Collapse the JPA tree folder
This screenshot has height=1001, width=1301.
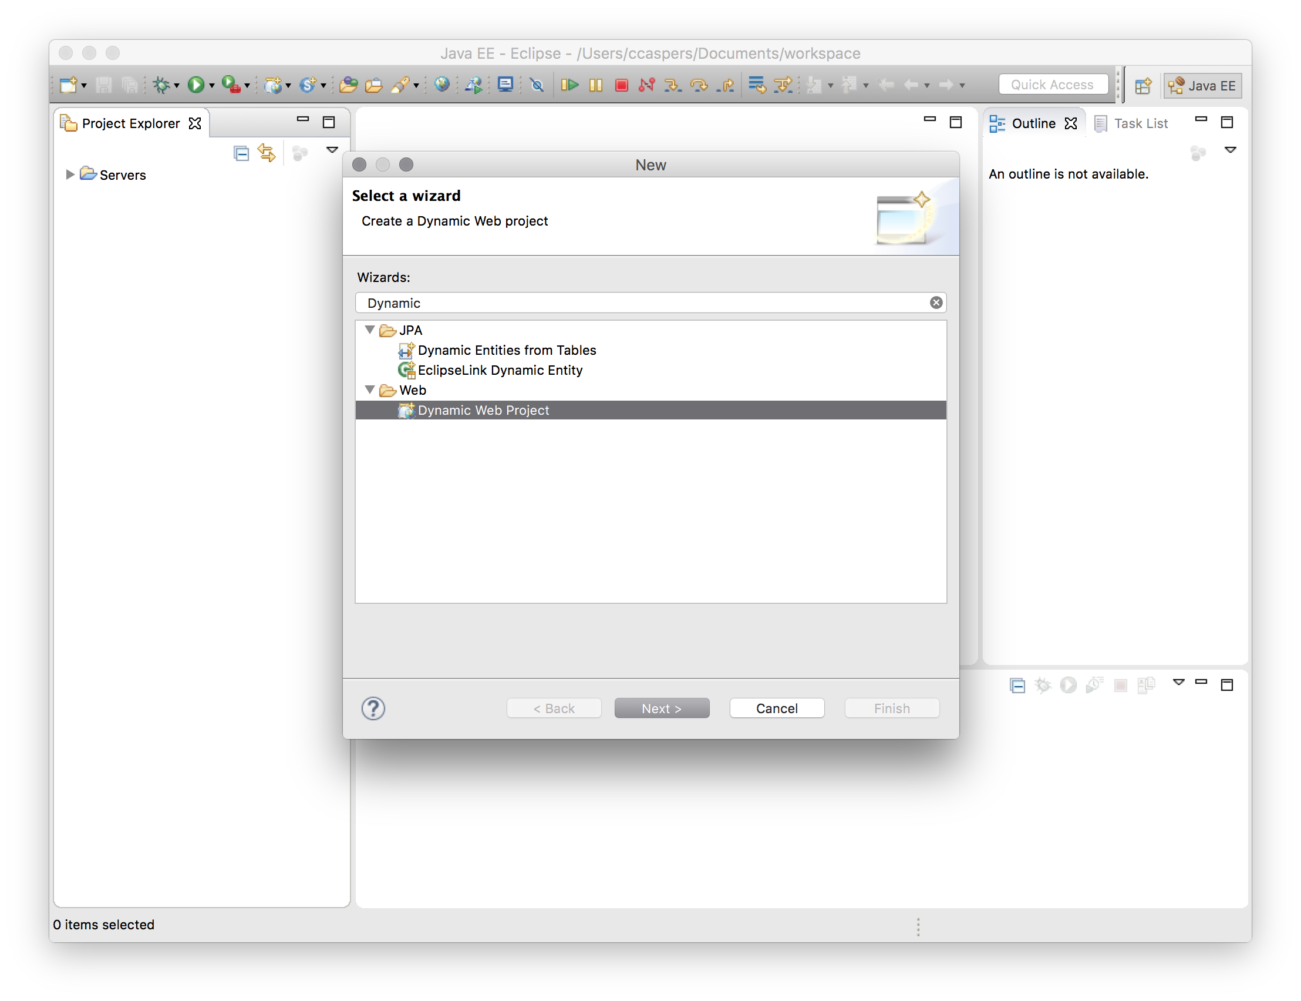click(x=369, y=329)
